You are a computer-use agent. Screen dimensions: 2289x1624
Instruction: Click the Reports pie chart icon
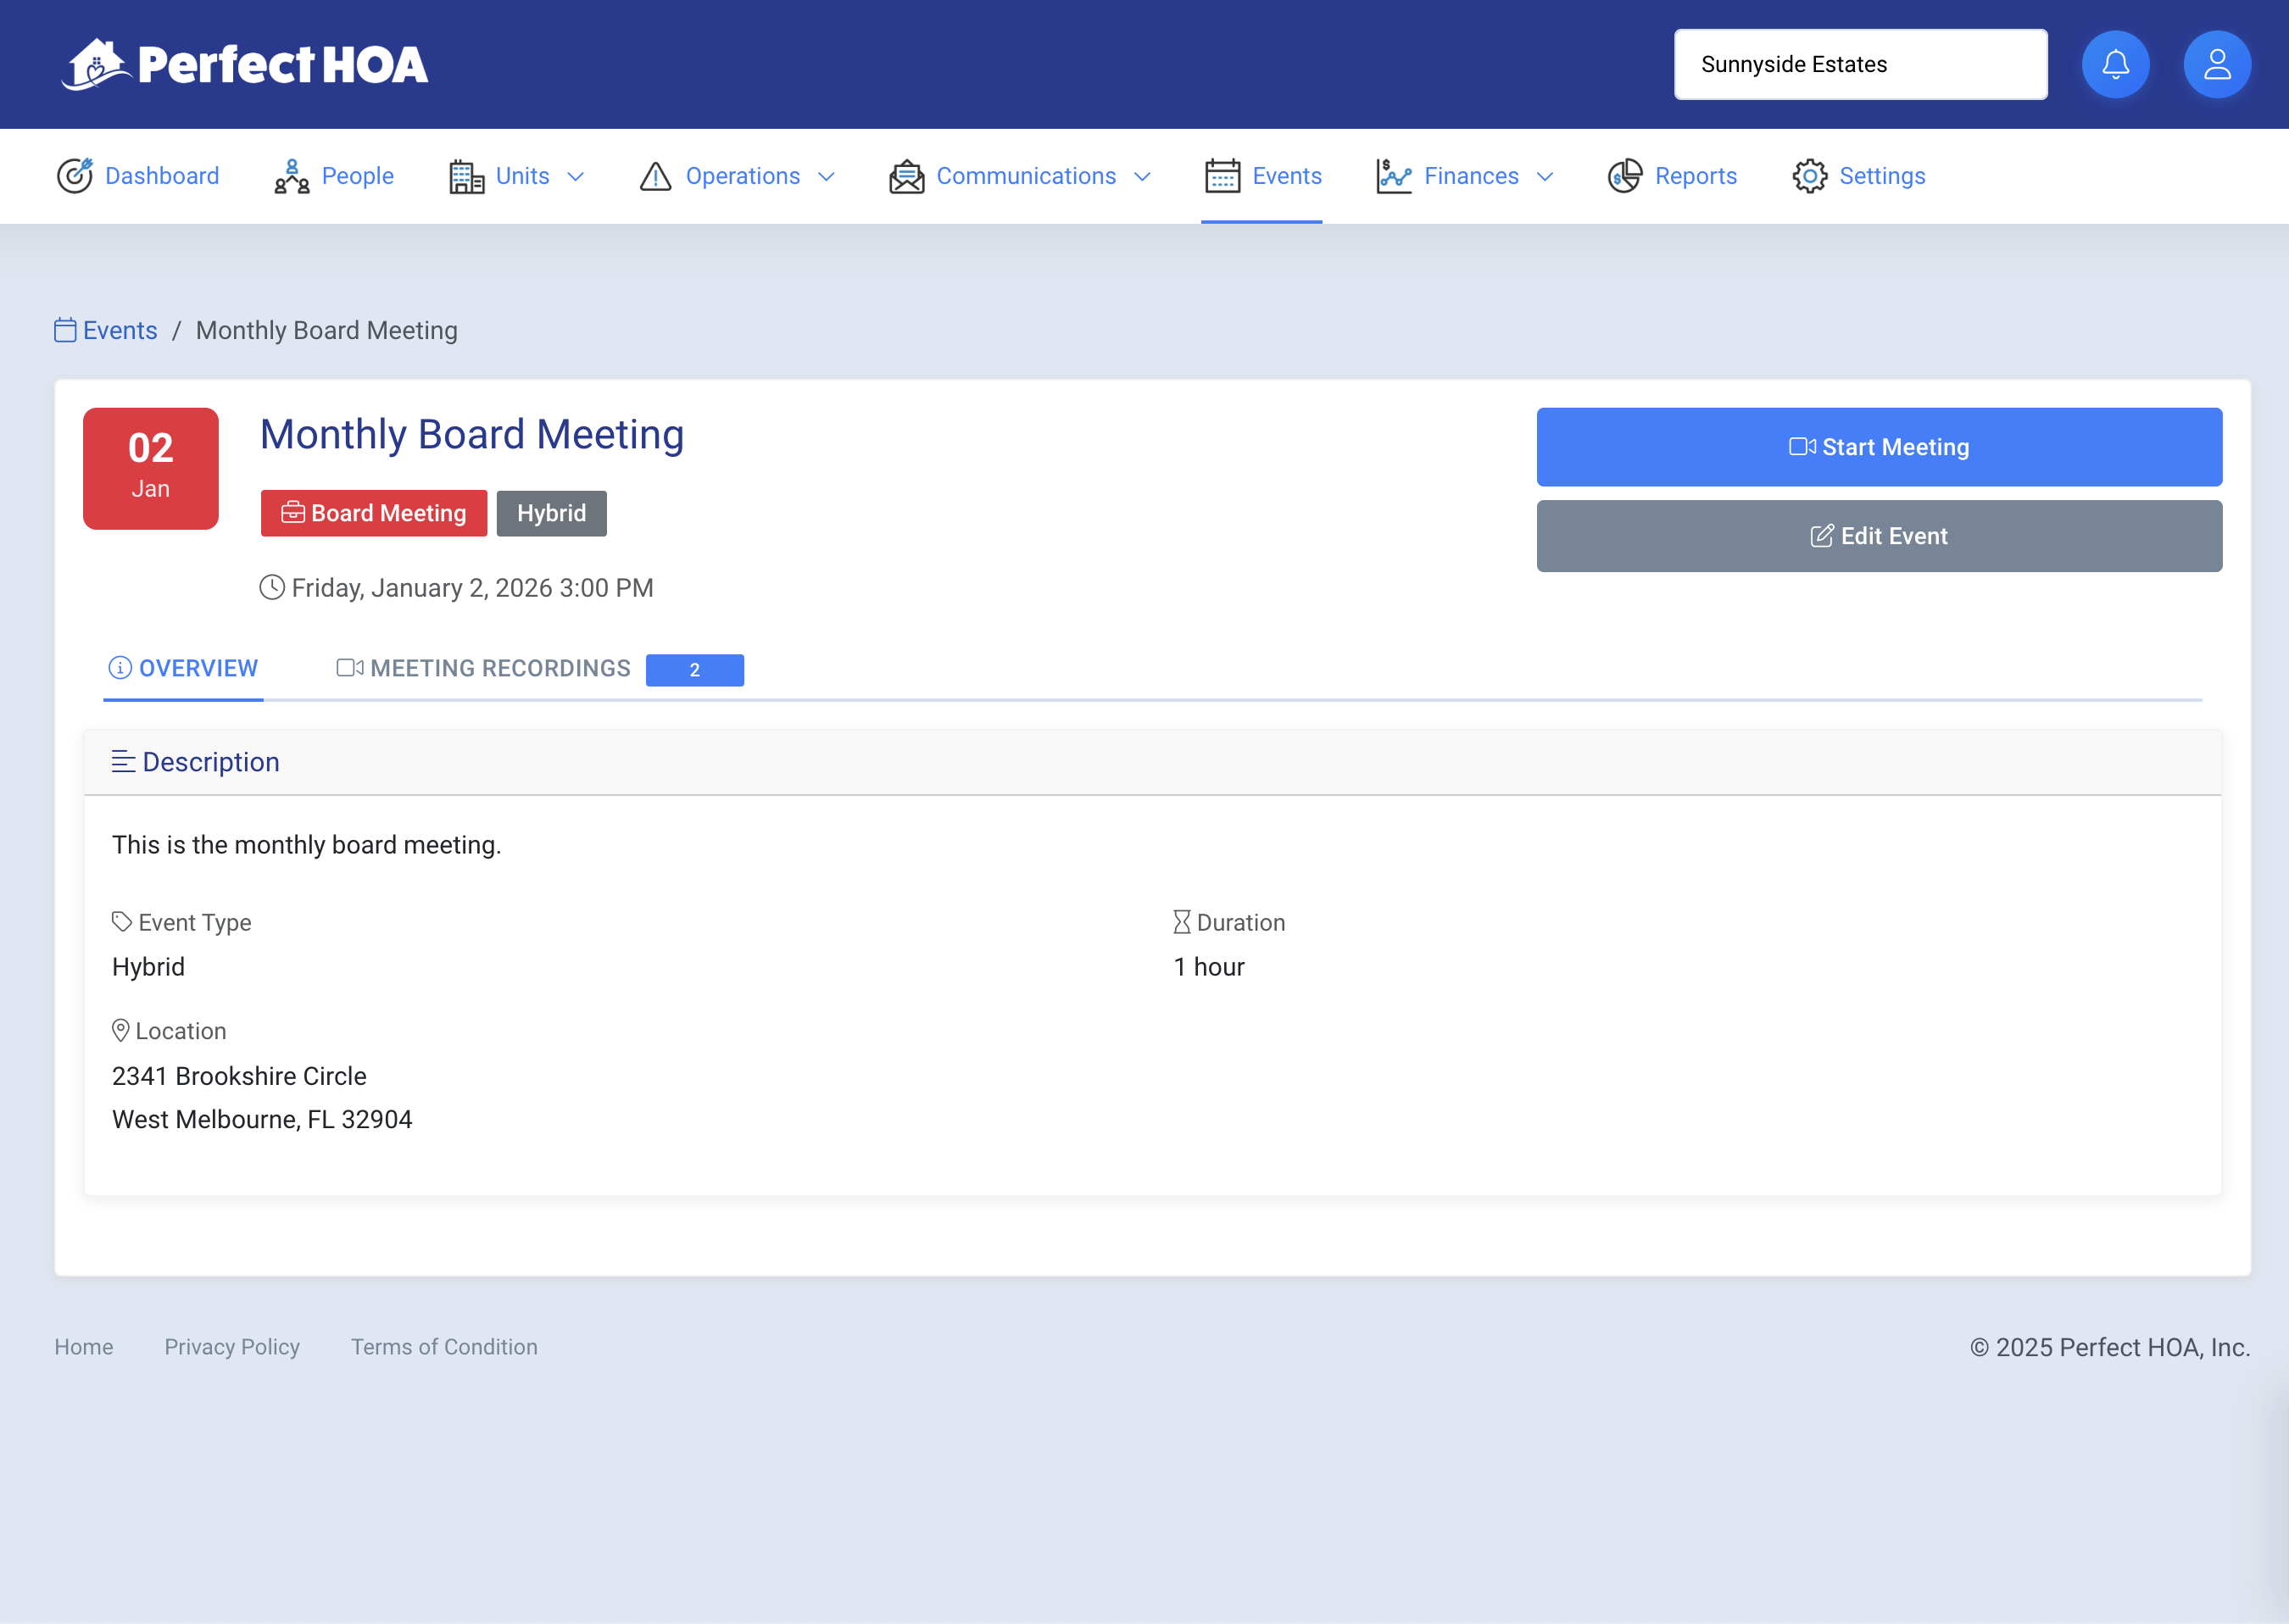tap(1624, 176)
